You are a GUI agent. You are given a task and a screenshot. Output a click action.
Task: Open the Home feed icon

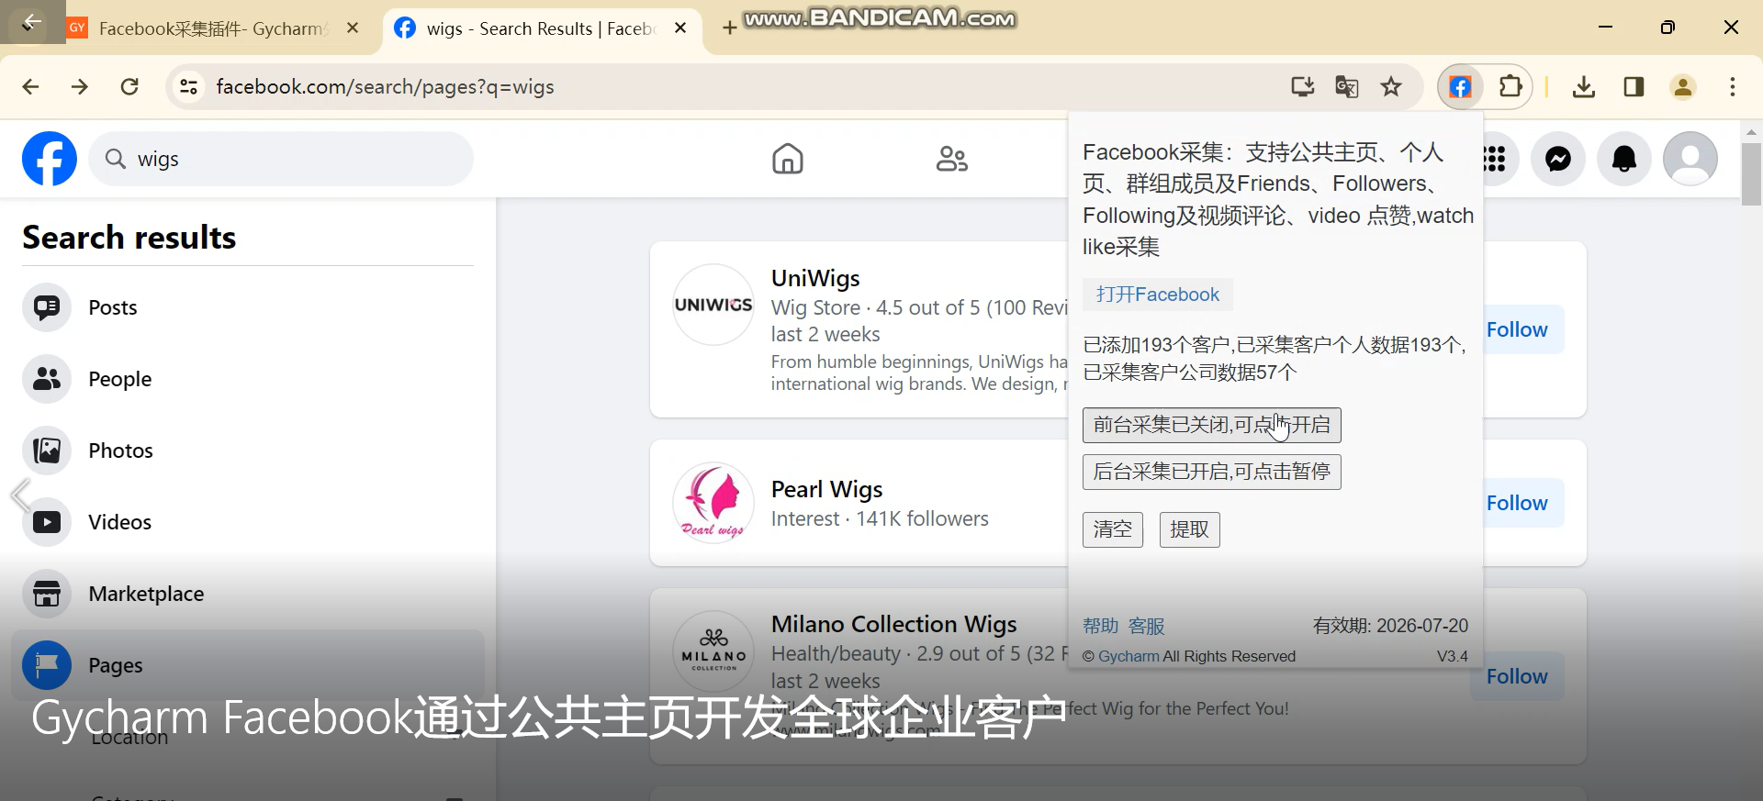(x=787, y=159)
